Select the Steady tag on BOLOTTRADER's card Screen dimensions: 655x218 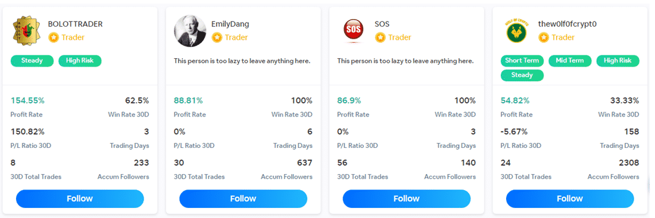tap(32, 61)
